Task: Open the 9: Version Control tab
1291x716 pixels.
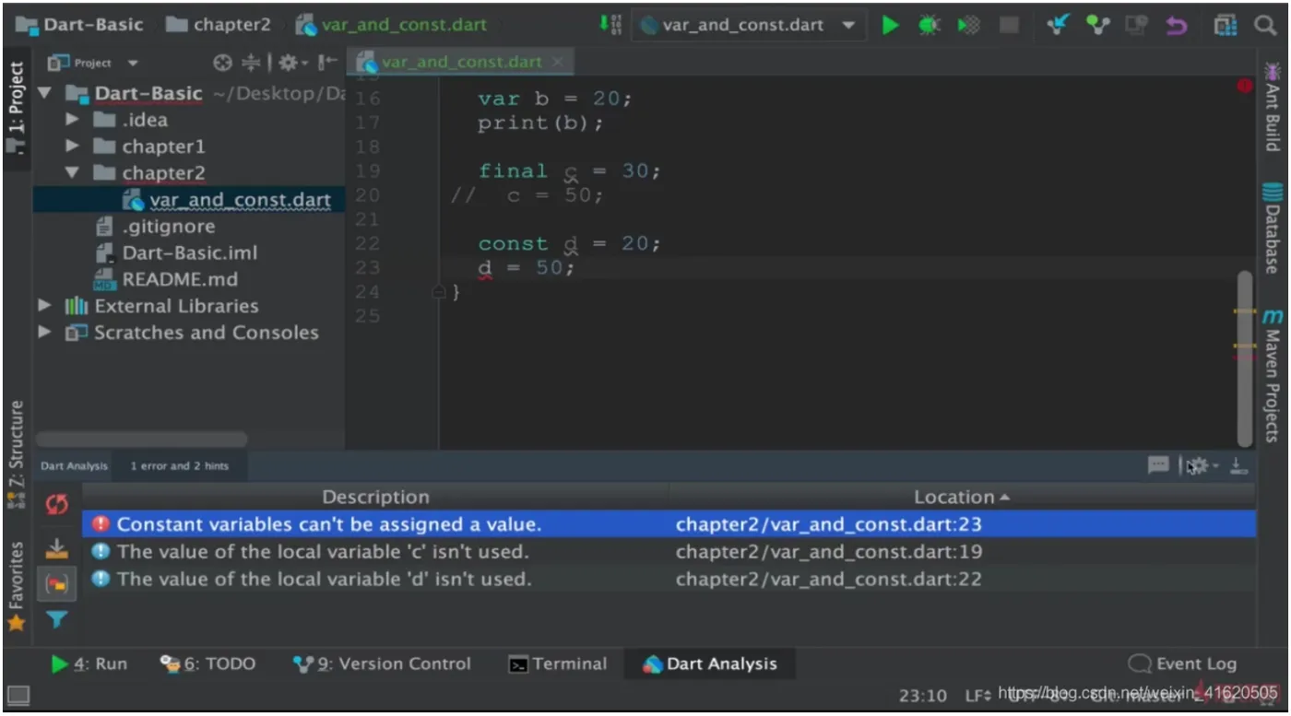Action: click(382, 663)
